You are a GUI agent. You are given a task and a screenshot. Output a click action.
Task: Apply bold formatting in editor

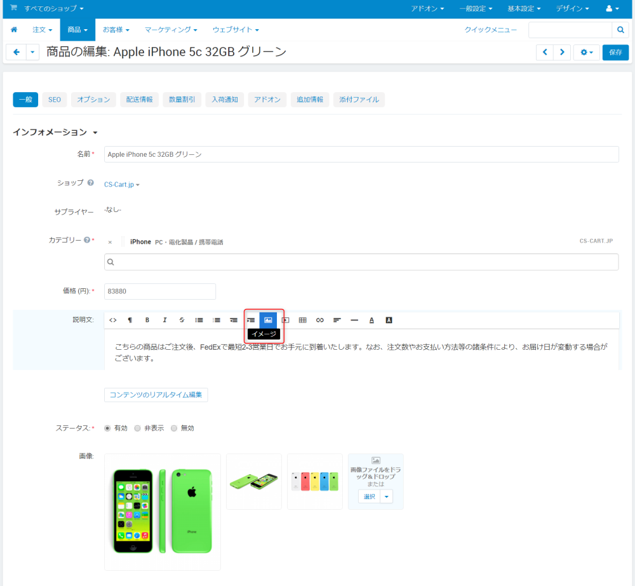[147, 320]
